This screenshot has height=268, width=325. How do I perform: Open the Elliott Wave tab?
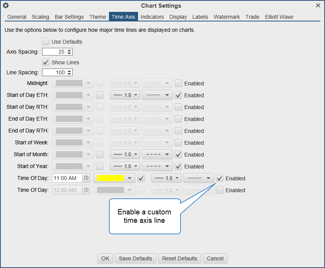click(279, 17)
